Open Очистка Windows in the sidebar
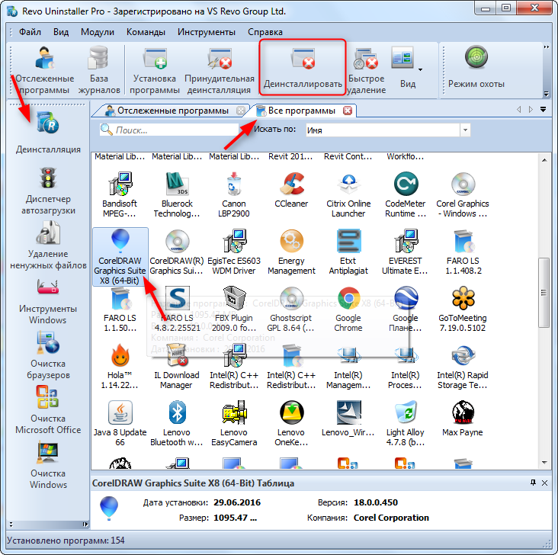This screenshot has width=558, height=555. click(48, 465)
